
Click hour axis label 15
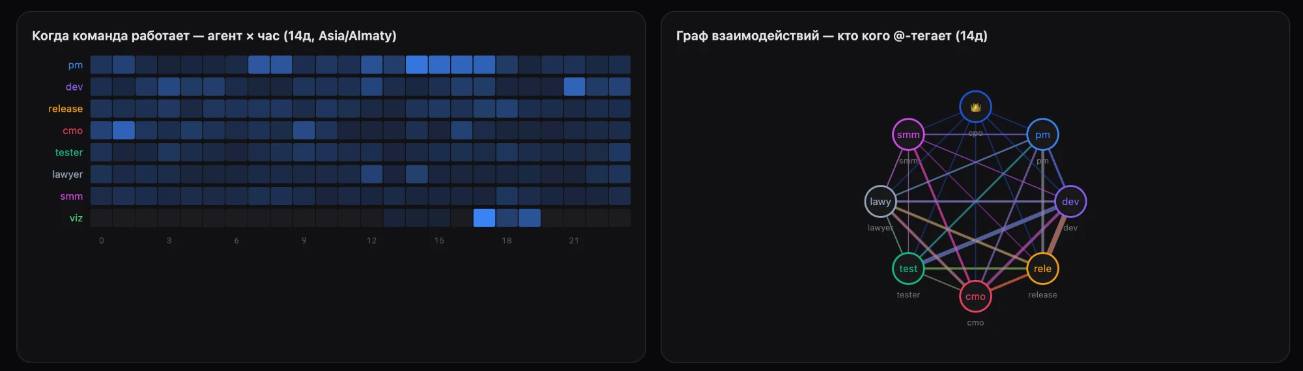tap(439, 241)
